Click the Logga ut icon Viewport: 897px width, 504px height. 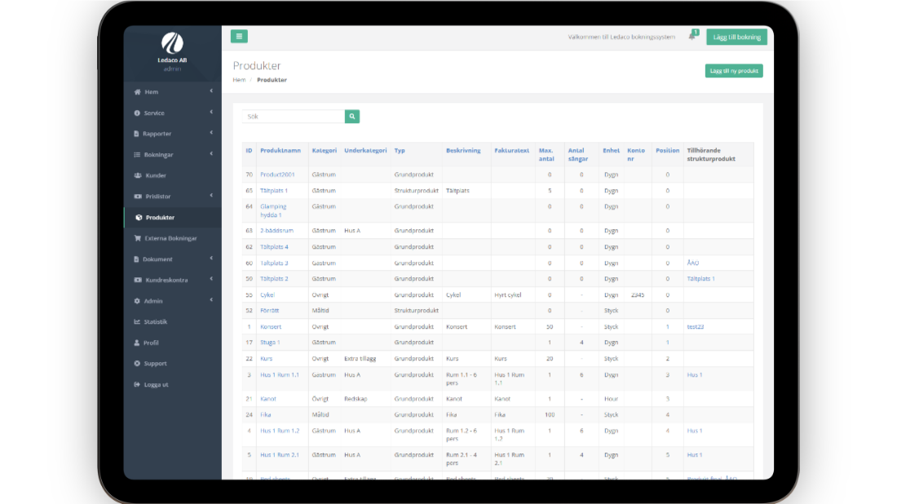pos(138,384)
